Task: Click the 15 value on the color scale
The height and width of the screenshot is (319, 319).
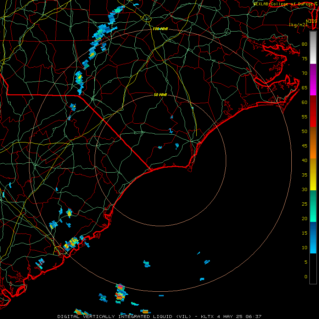Action: click(x=304, y=233)
